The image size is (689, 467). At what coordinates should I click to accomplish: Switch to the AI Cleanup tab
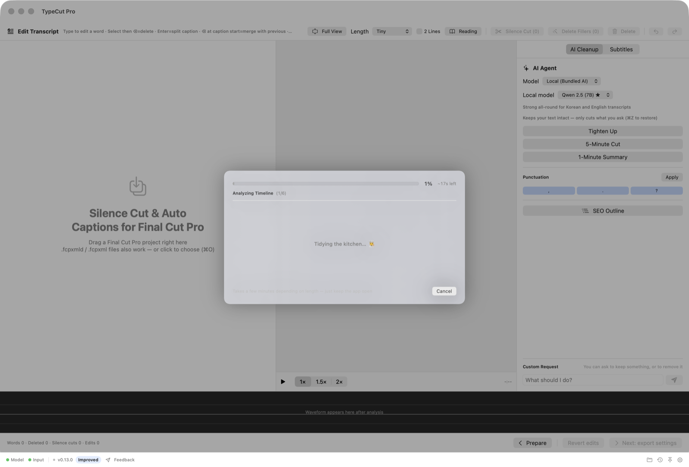tap(584, 49)
